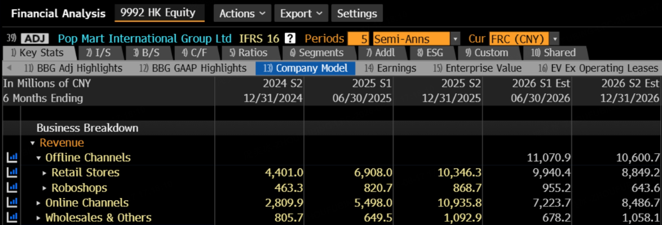Click the Semi-Anns period type field

411,39
